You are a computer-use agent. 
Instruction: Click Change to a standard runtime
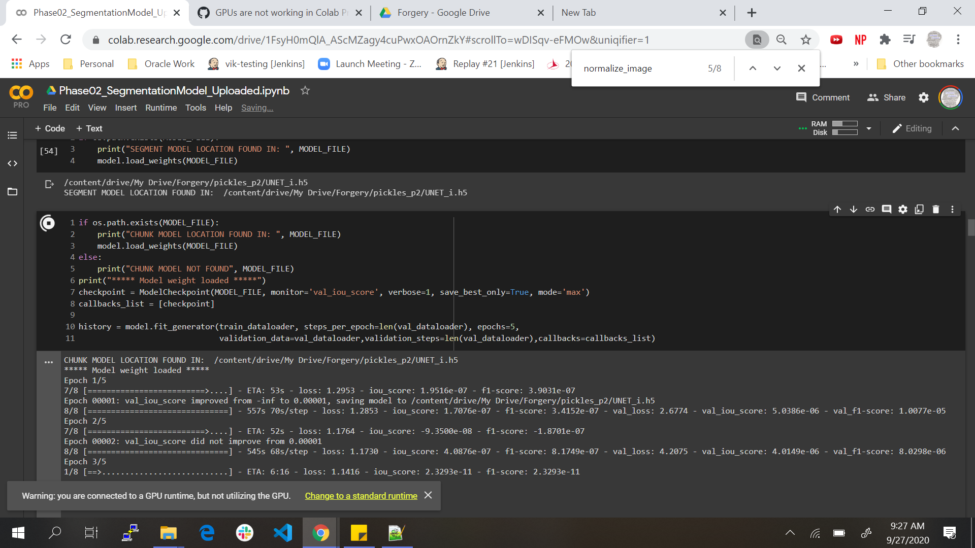pyautogui.click(x=361, y=496)
